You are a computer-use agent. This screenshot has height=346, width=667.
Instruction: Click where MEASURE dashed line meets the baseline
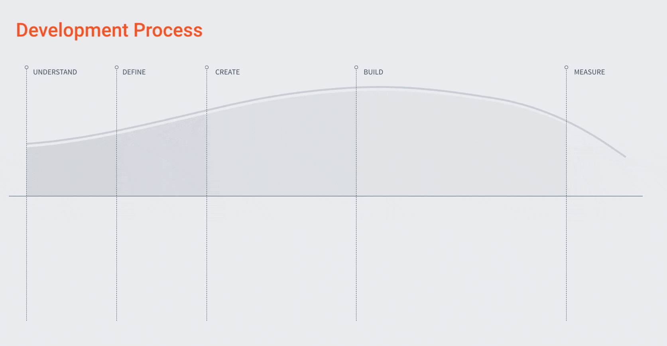[566, 196]
